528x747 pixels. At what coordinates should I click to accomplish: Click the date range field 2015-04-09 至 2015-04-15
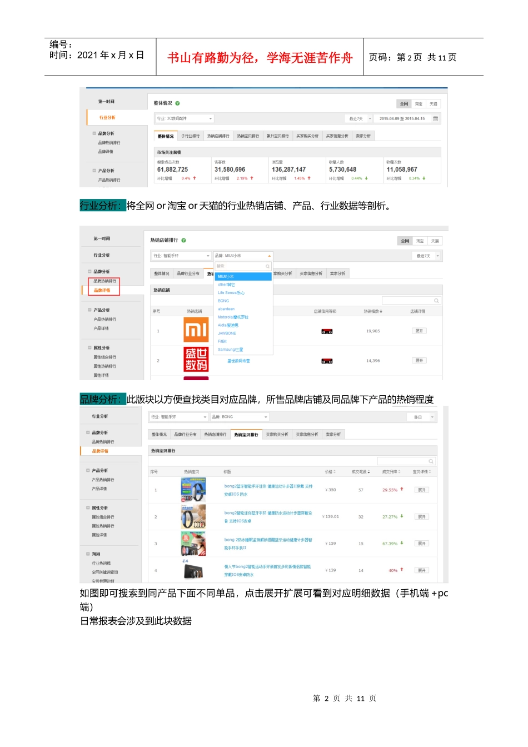tap(402, 118)
